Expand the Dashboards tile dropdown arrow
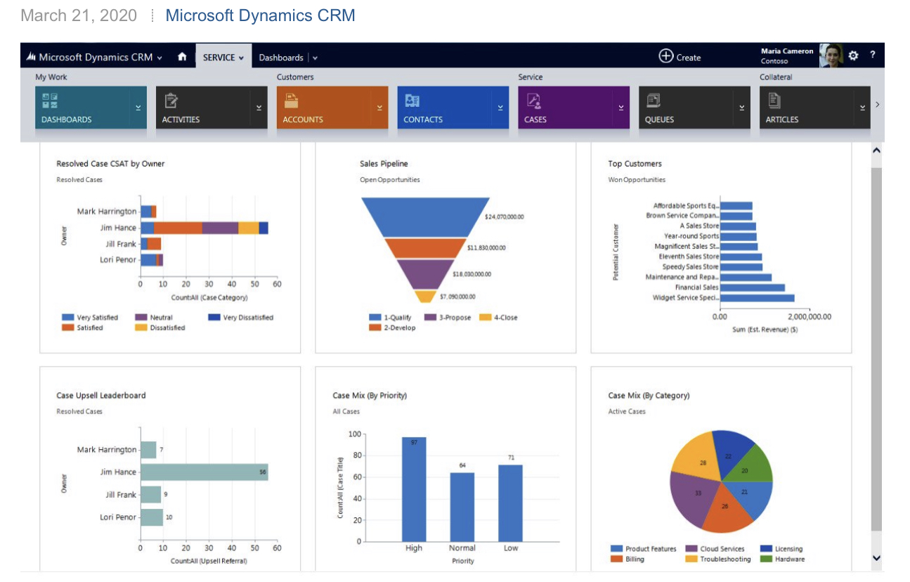 click(138, 108)
